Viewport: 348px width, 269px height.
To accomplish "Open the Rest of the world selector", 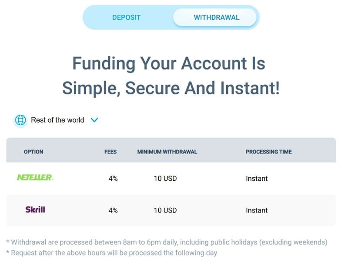I will coord(57,120).
